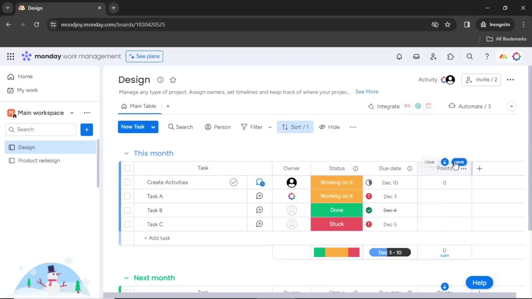Expand the This month group section
This screenshot has width=532, height=299.
[x=126, y=153]
